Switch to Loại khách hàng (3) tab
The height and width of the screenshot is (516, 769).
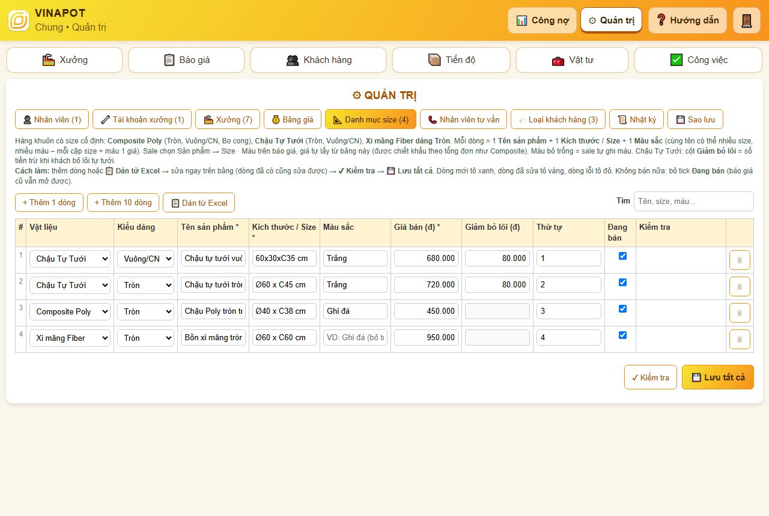click(x=558, y=119)
